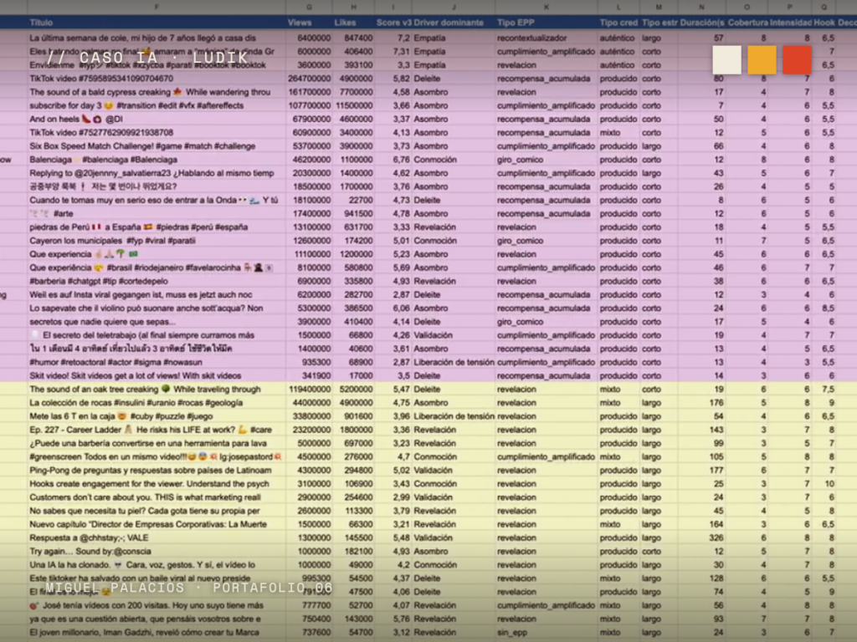857x642 pixels.
Task: Select the giro_comico cell in Balenciaga row
Action: click(x=521, y=160)
